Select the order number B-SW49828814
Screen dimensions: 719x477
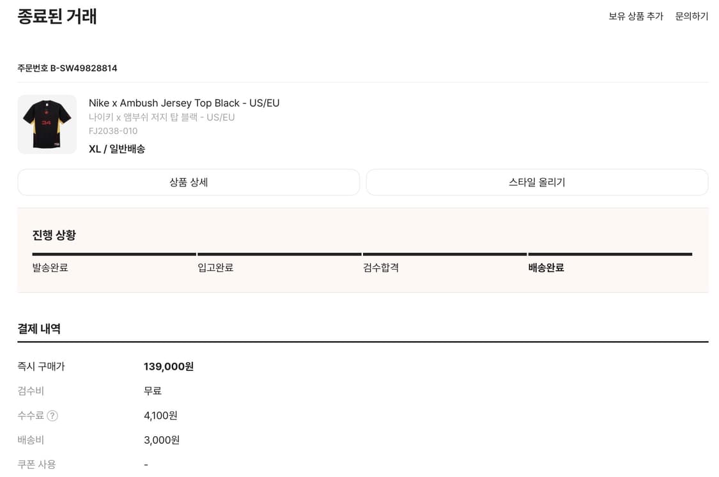(x=67, y=68)
